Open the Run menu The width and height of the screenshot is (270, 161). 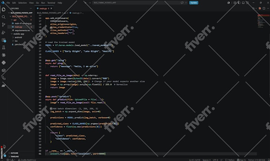pos(43,3)
